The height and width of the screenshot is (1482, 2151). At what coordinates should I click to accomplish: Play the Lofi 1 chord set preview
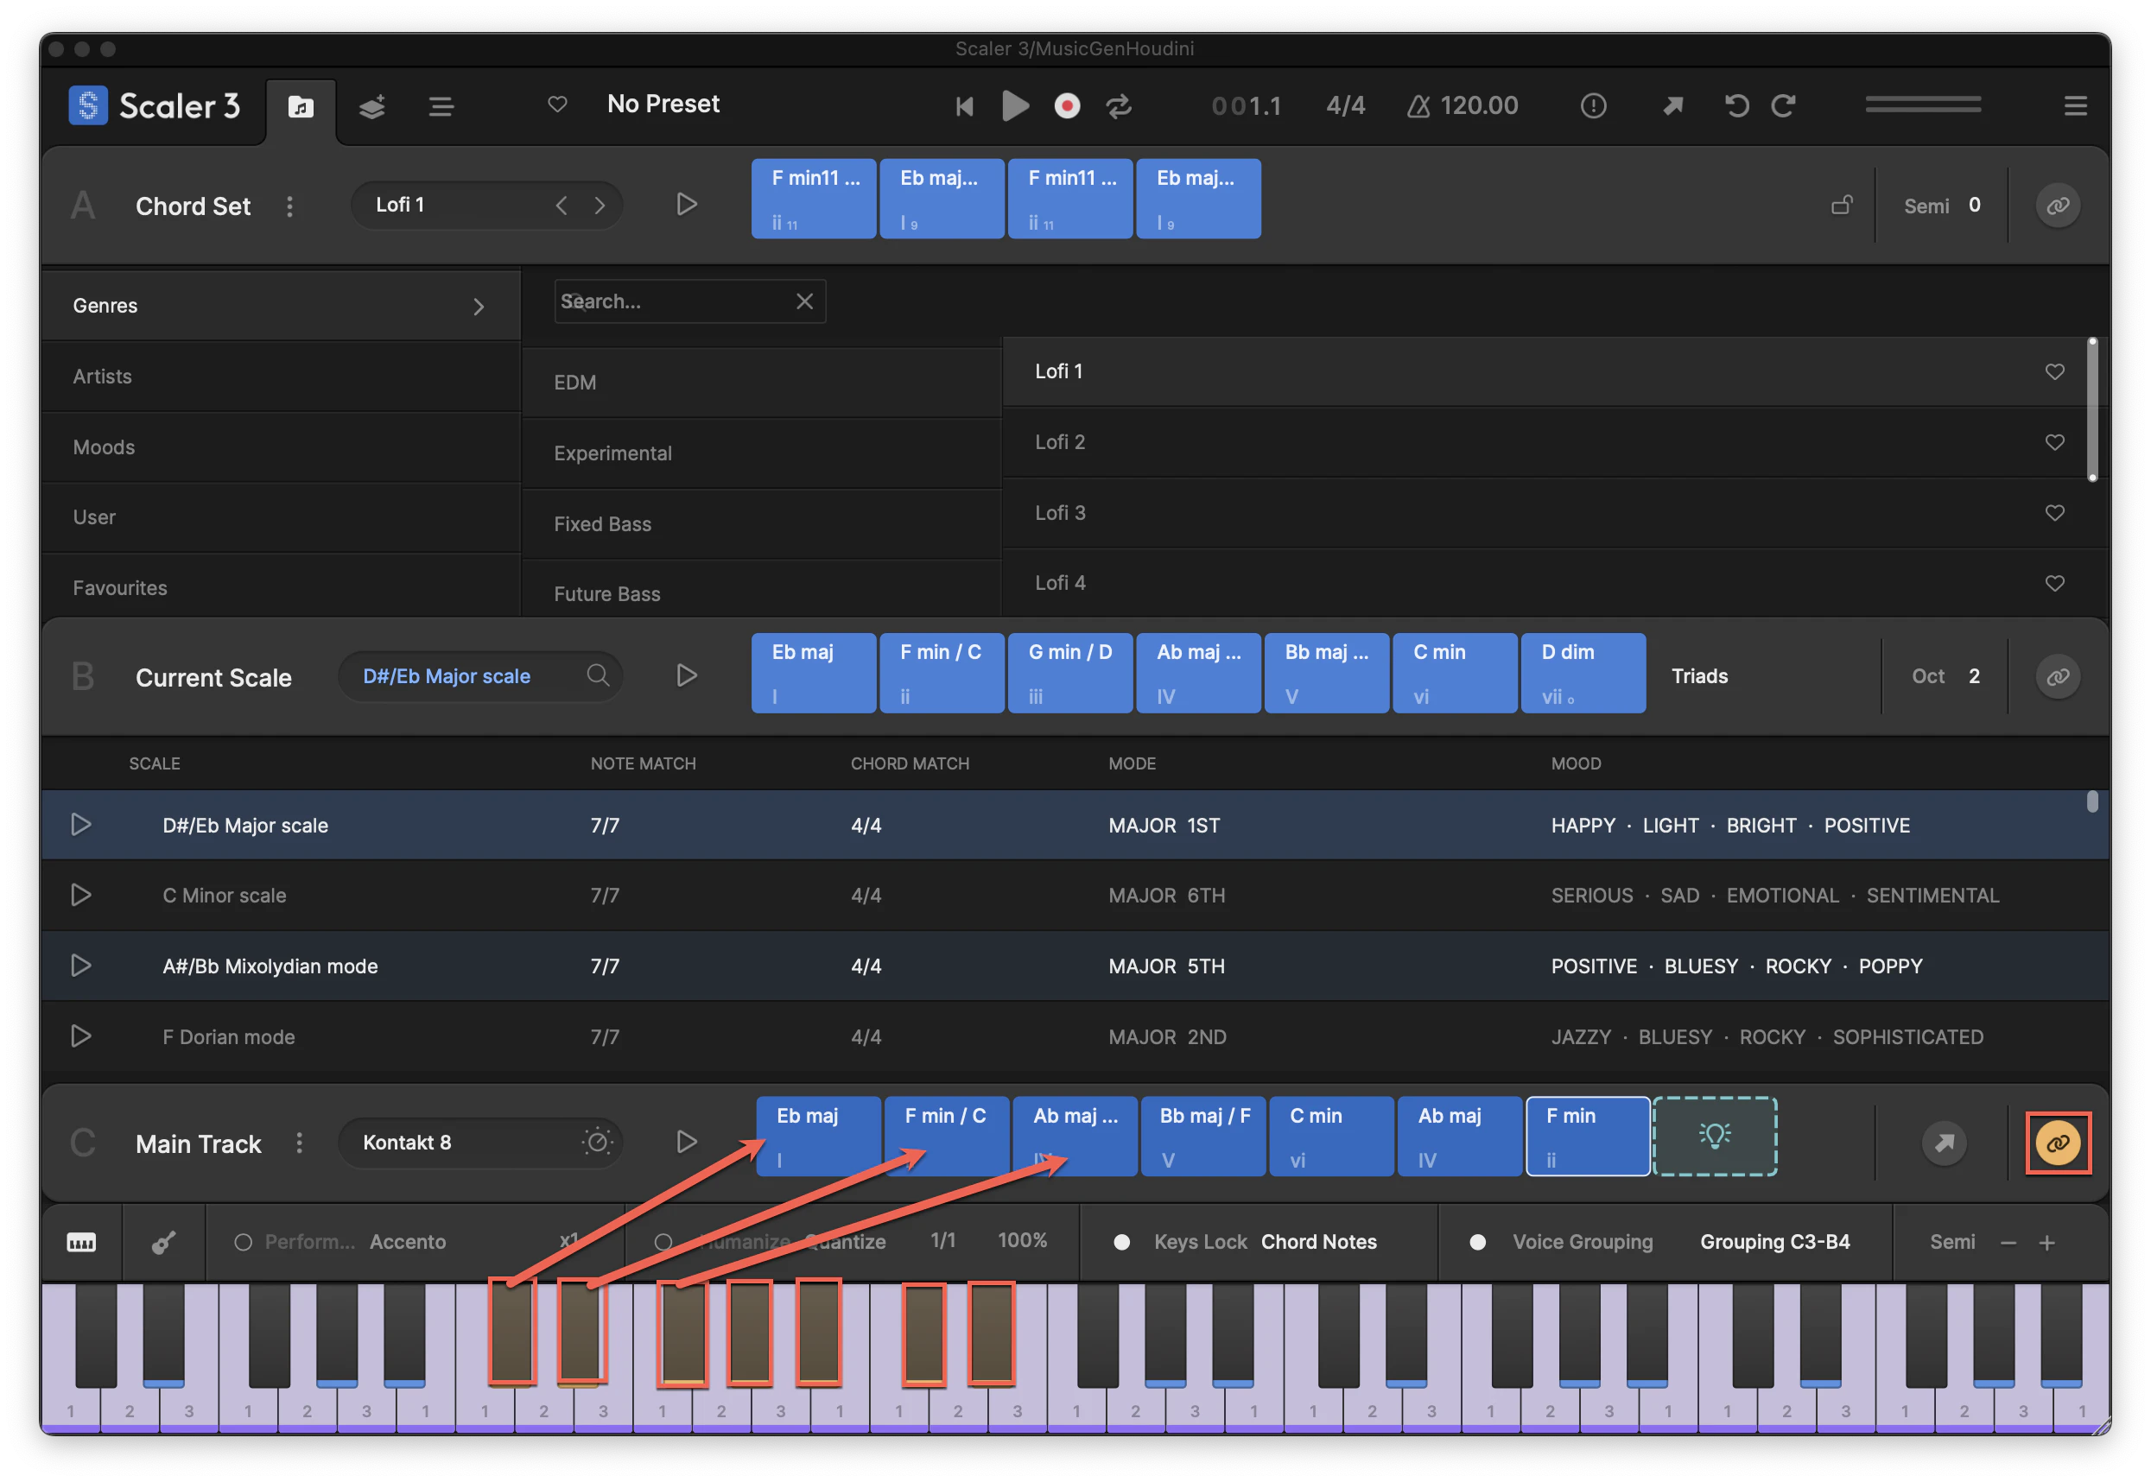point(687,205)
